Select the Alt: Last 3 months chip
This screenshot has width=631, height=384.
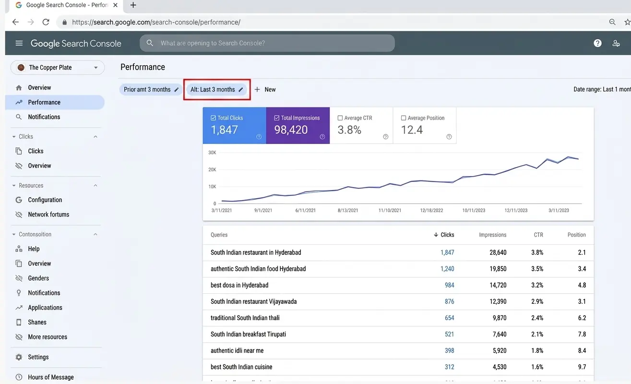(216, 90)
